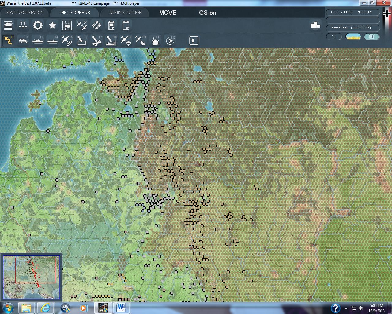Image resolution: width=392 pixels, height=314 pixels.
Task: Click the star victory screen icon
Action: (x=52, y=25)
